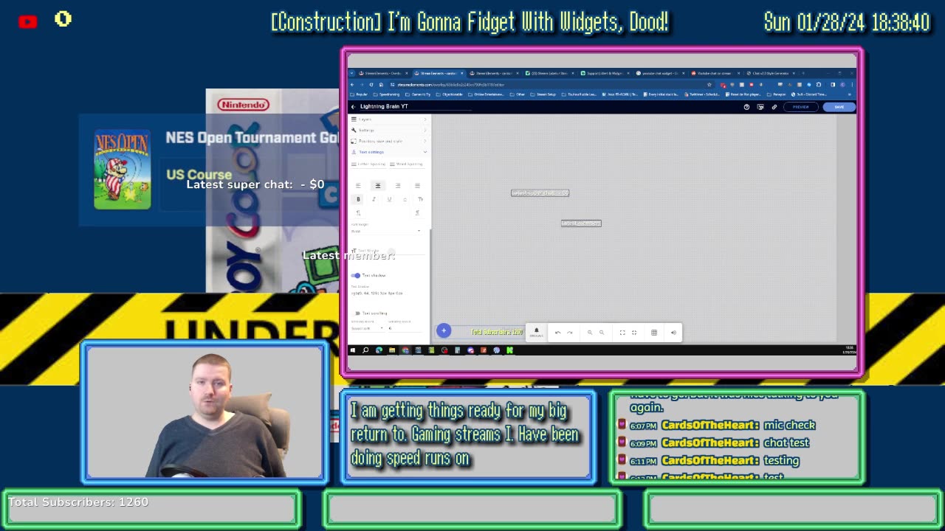
Task: Switch to the Chat v2.0 Style Generator tab
Action: pyautogui.click(x=772, y=73)
